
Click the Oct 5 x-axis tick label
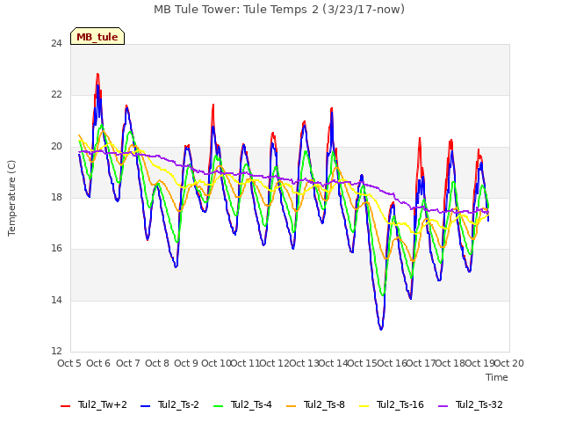[x=69, y=363]
